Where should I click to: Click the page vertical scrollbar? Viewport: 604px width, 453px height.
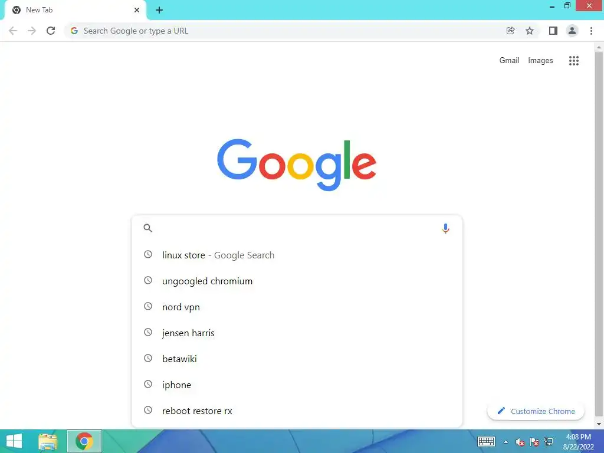click(599, 235)
